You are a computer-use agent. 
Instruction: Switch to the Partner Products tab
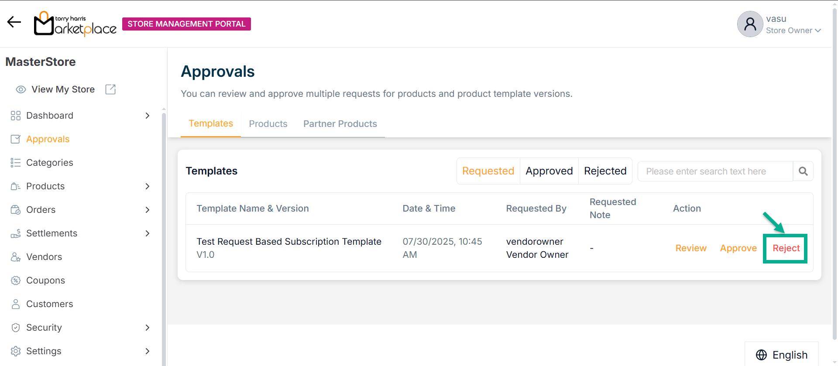click(340, 124)
